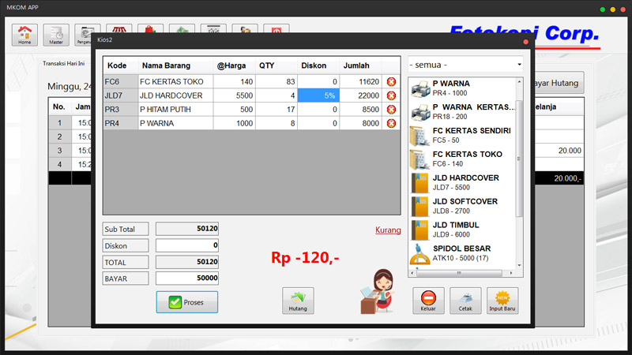Open the green money toolbar icon
The image size is (632, 355).
tap(182, 29)
